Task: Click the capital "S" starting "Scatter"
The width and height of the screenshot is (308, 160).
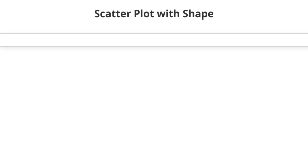Action: (98, 14)
